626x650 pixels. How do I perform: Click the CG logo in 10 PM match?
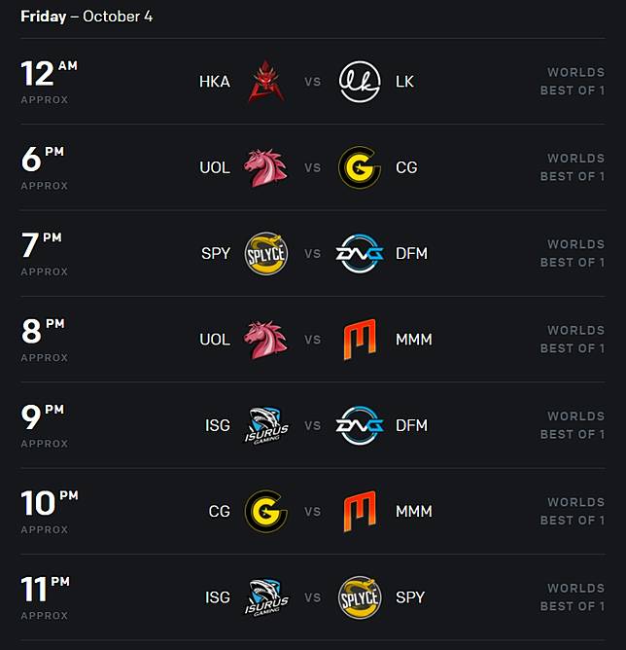pos(265,511)
